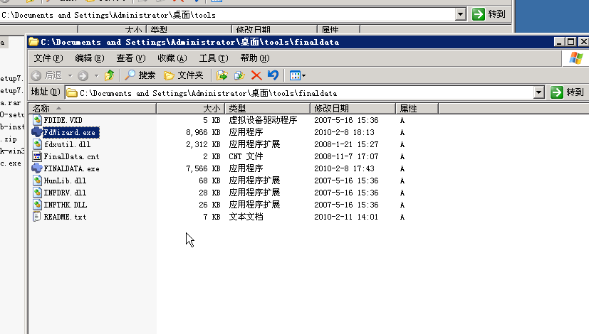589x334 pixels.
Task: Click Go (转到) button in finaldata window
Action: pos(567,92)
